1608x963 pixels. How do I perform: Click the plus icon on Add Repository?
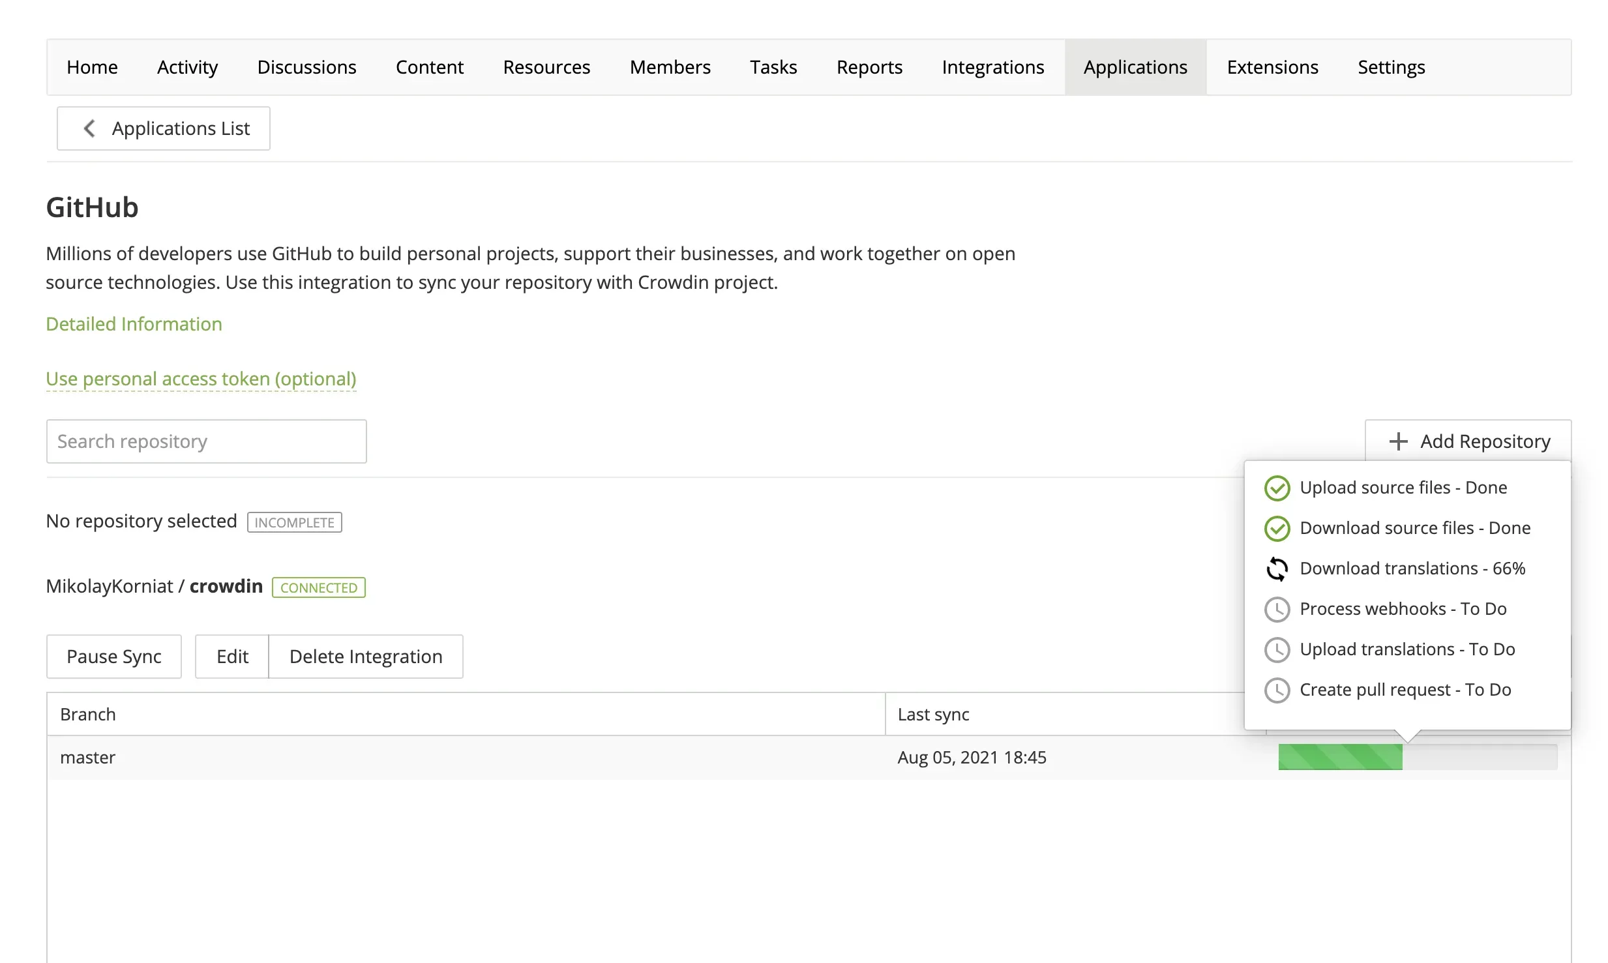(x=1398, y=441)
